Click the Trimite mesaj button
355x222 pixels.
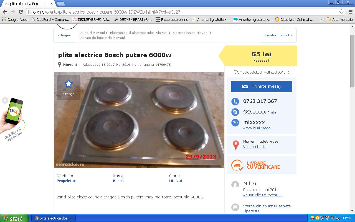point(261,86)
